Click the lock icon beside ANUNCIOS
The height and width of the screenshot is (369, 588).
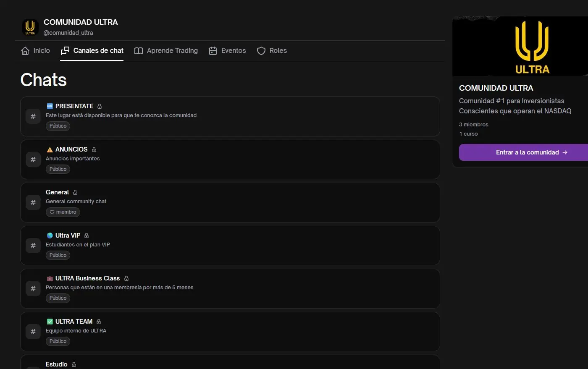94,149
